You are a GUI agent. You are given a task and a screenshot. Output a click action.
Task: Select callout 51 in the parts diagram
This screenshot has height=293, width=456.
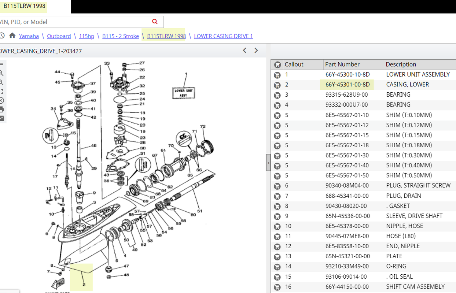tap(200, 211)
